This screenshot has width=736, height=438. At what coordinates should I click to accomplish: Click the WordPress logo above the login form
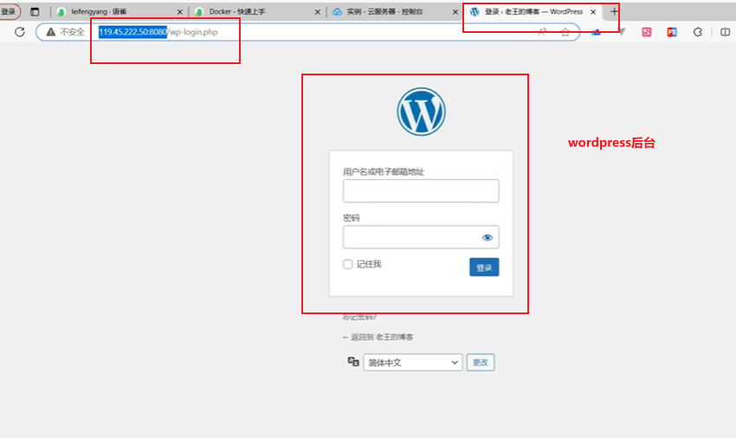point(421,112)
